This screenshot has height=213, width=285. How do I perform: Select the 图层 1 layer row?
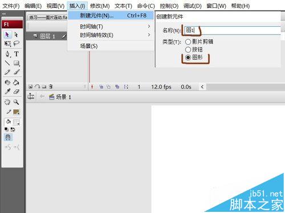pyautogui.click(x=47, y=36)
